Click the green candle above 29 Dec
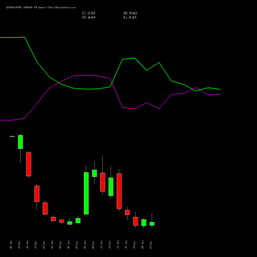This screenshot has height=257, width=257. coord(21,142)
